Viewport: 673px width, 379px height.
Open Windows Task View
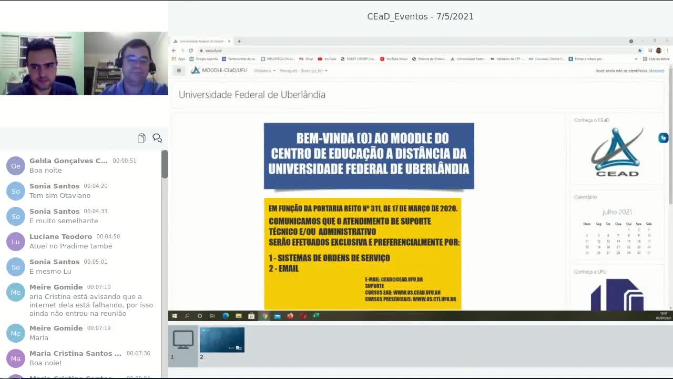click(212, 316)
